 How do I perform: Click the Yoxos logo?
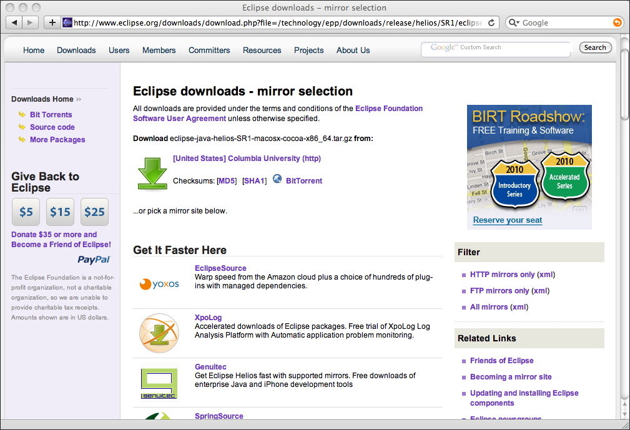click(159, 284)
